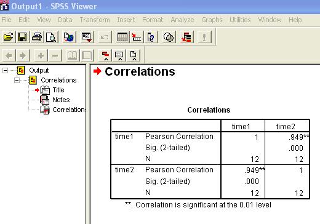Click the time1 row label
320x224 pixels.
pyautogui.click(x=124, y=137)
